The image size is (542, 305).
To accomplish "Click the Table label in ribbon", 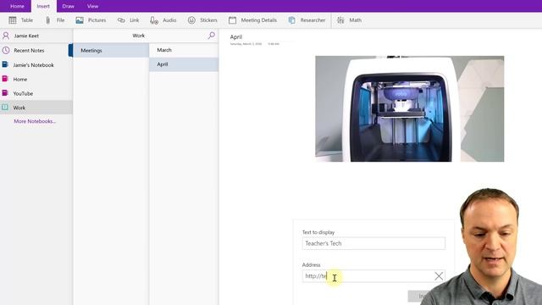I will pos(27,20).
